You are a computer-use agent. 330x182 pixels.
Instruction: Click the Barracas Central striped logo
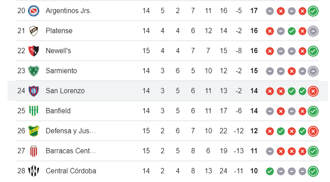tap(34, 151)
